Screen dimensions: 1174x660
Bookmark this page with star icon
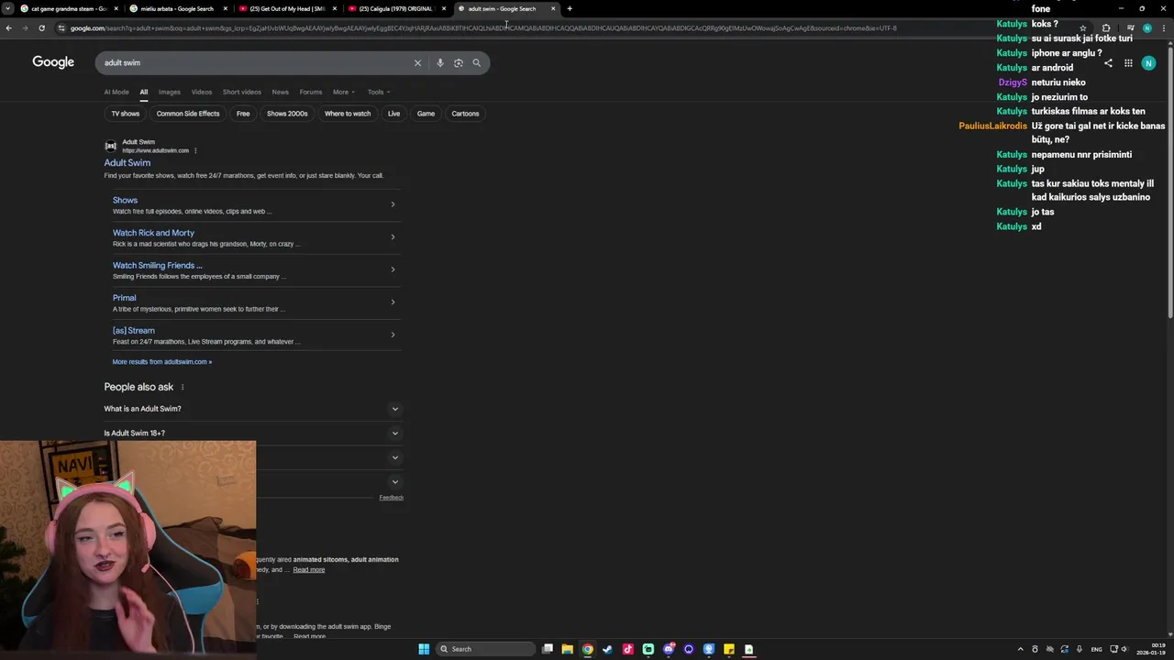[x=1082, y=28]
